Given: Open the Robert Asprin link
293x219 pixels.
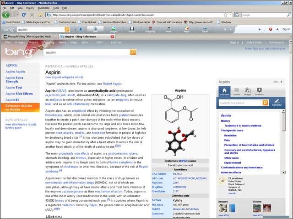Looking at the screenshot, I should coord(112,83).
